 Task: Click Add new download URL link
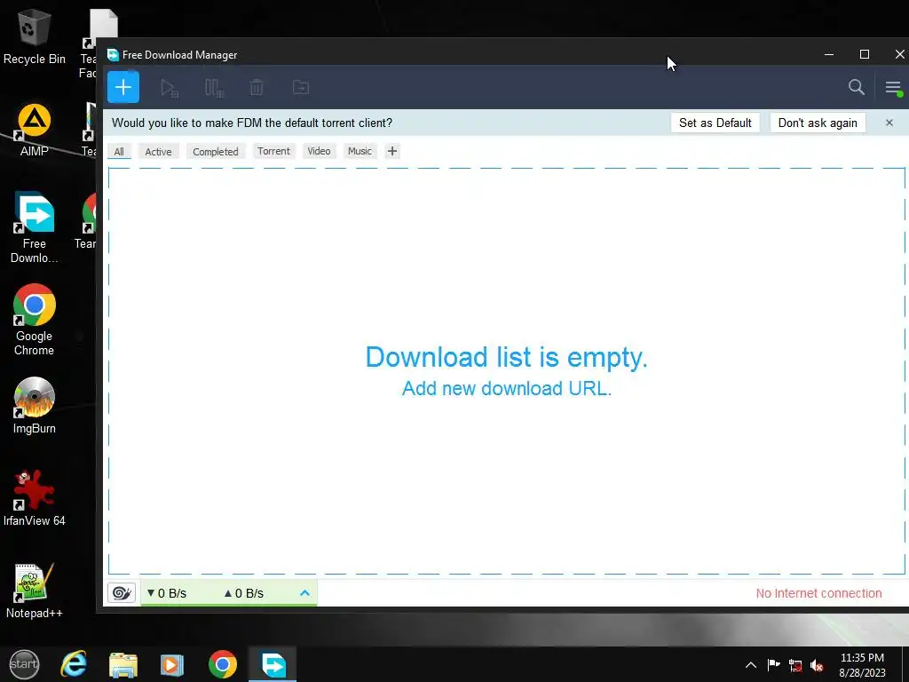click(x=507, y=388)
